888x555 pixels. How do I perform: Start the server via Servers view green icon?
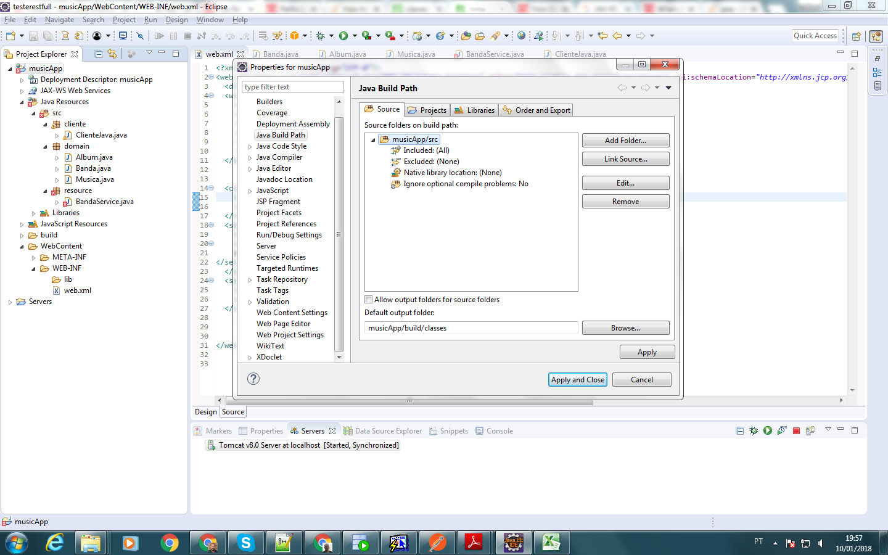(x=768, y=430)
